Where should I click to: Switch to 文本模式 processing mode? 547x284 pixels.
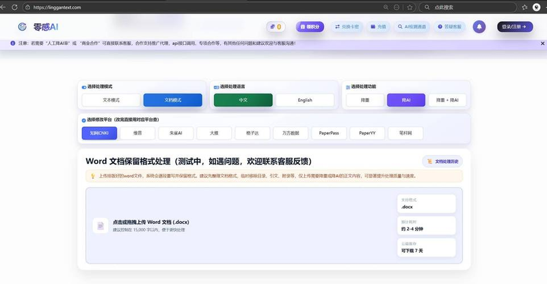pyautogui.click(x=110, y=100)
